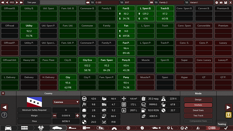233x131 pixels.
Task: Decrease margin with the minus button
Action: click(x=54, y=116)
